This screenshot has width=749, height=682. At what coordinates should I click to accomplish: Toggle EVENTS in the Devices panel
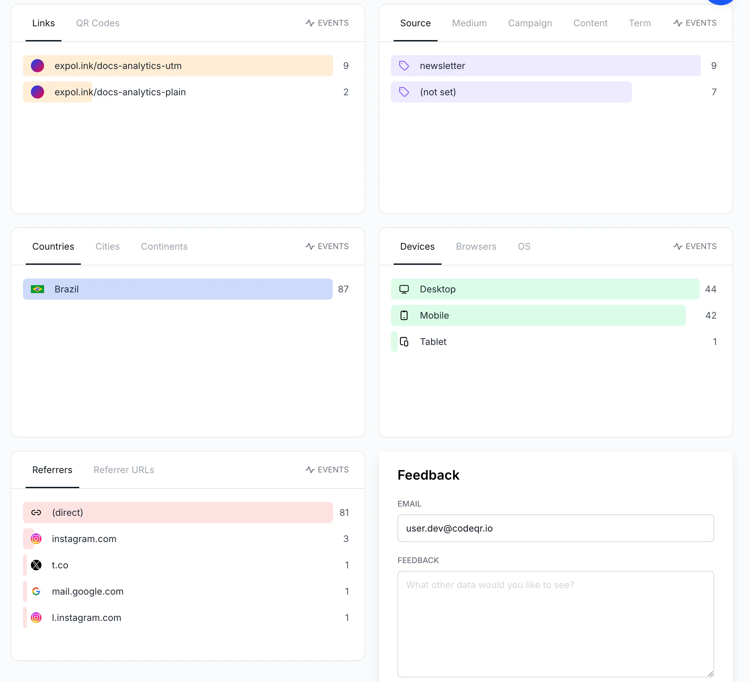click(x=695, y=246)
